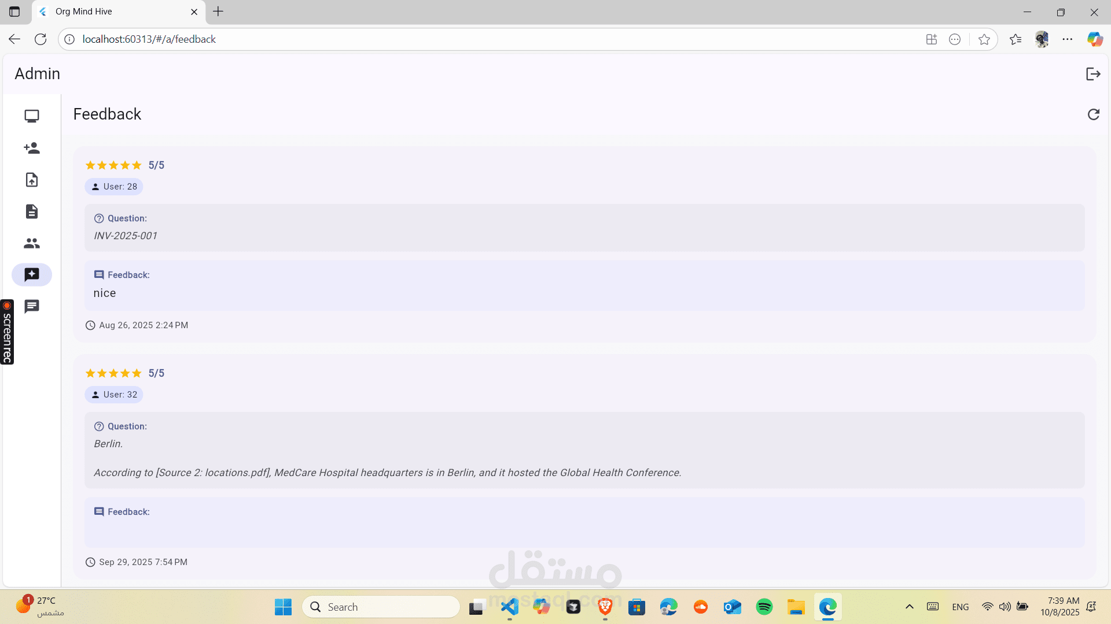Click the Windows taskbar search box
Image resolution: width=1111 pixels, height=624 pixels.
(381, 607)
